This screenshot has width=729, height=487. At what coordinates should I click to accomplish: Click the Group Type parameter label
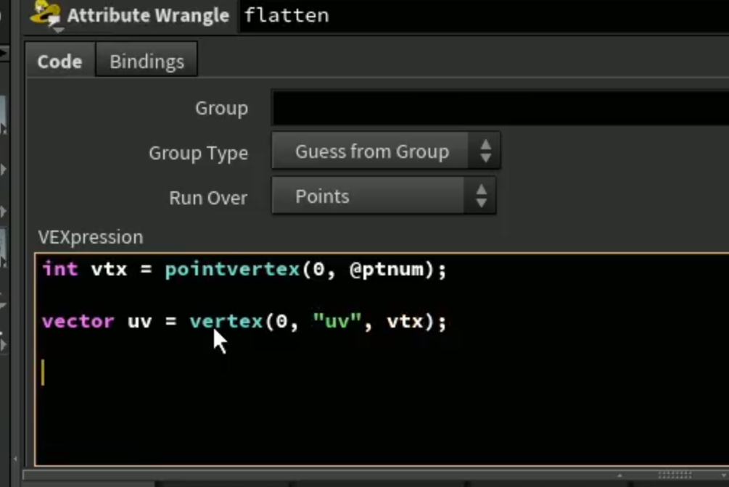pos(198,153)
